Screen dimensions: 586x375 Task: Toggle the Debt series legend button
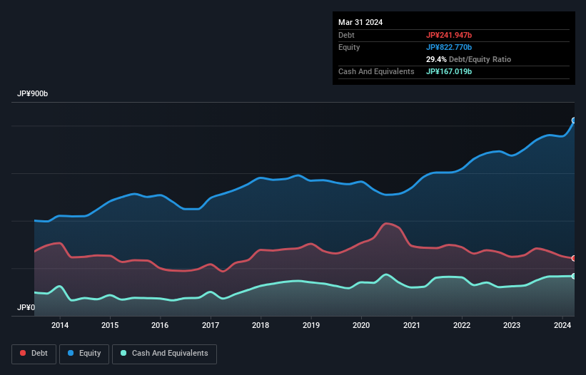click(34, 354)
